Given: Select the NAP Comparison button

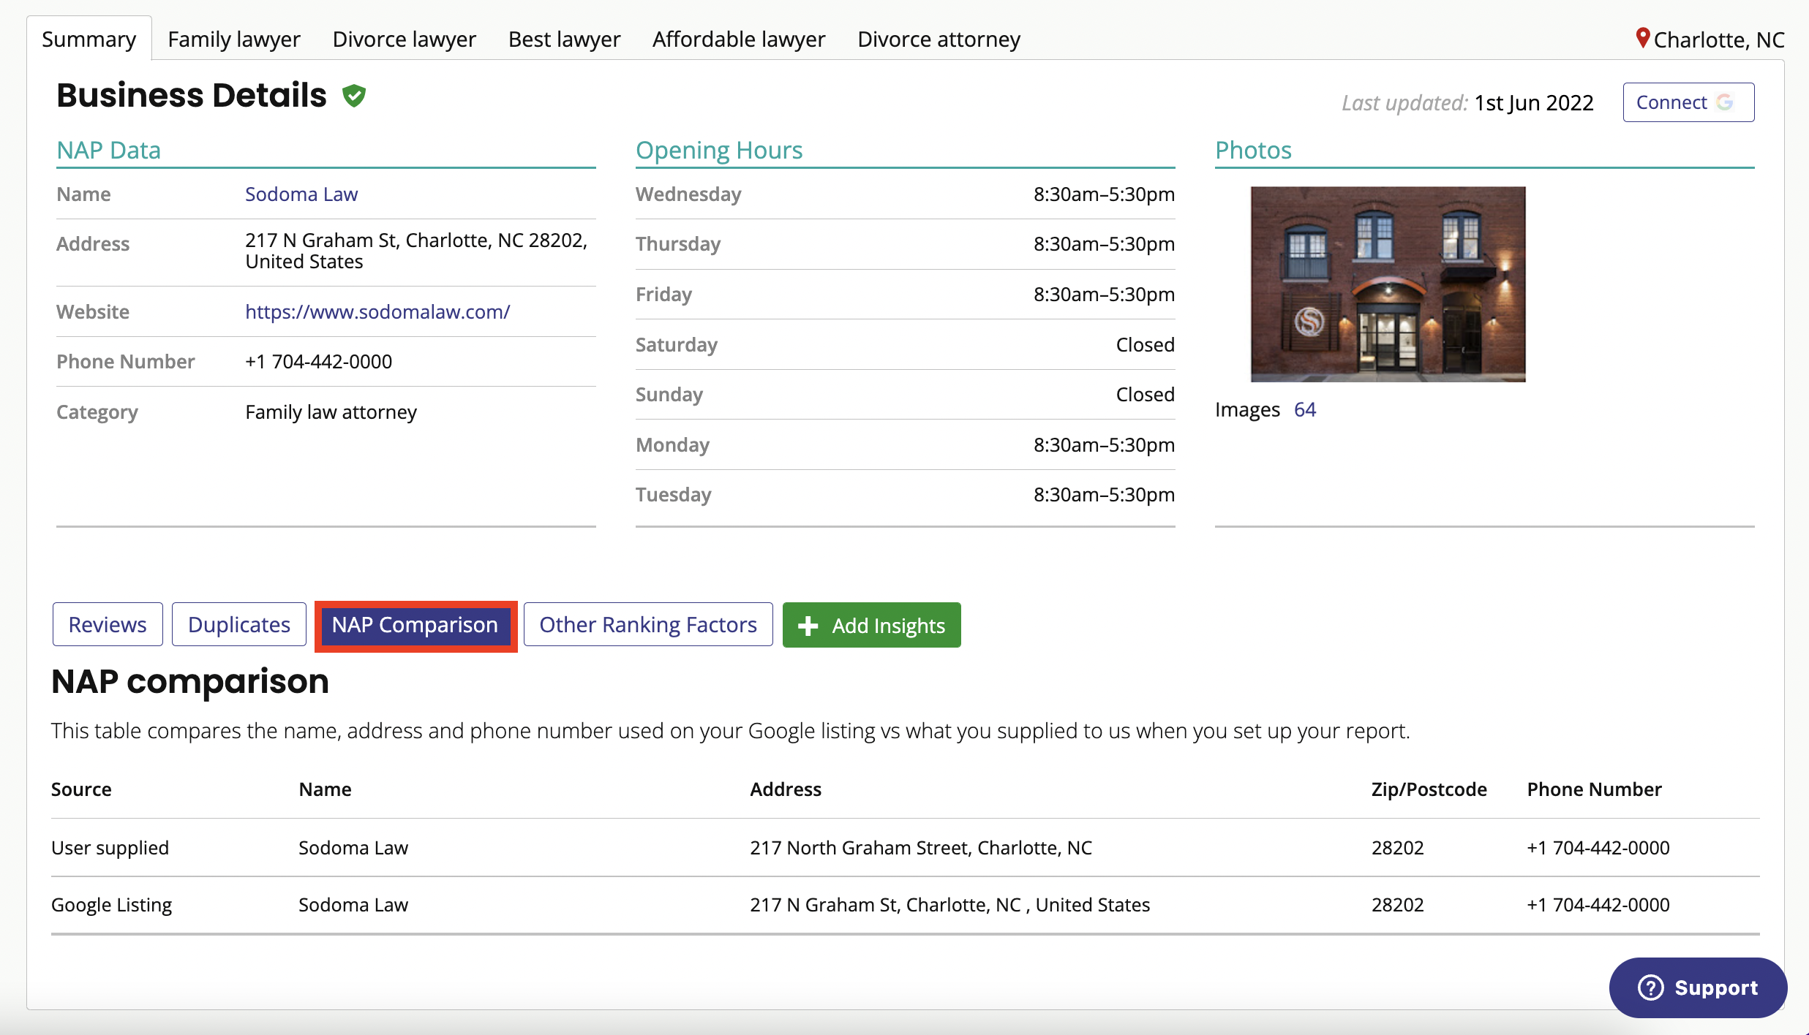Looking at the screenshot, I should (x=415, y=625).
